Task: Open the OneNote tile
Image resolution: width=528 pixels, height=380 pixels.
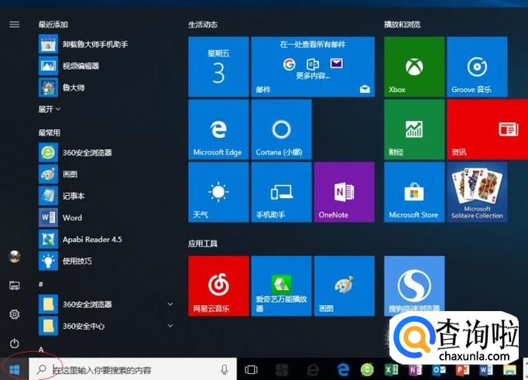Action: point(345,192)
